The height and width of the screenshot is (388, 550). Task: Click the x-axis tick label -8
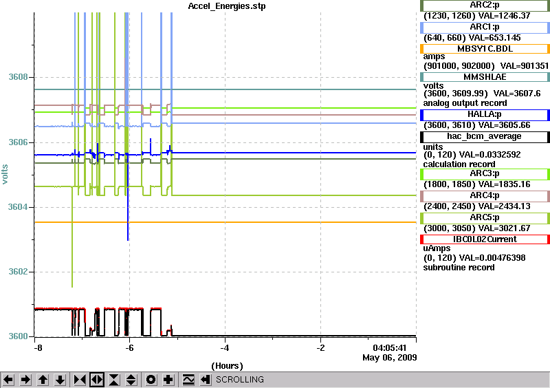[38, 348]
